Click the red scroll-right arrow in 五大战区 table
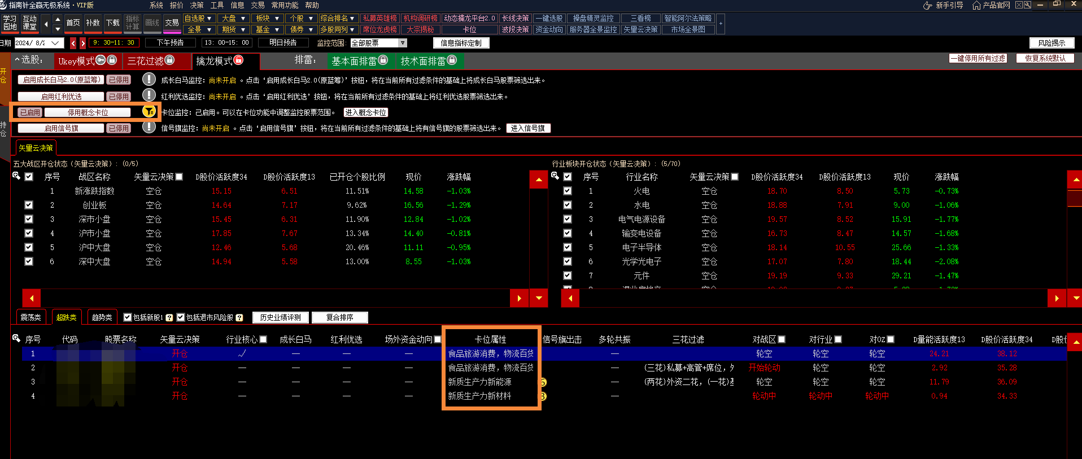 click(x=518, y=298)
